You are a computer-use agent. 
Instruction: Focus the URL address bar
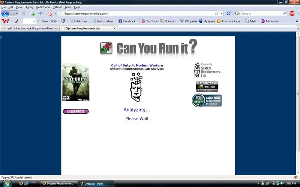click(x=139, y=13)
